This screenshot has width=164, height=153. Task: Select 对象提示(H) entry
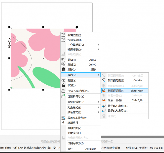pyautogui.click(x=81, y=133)
